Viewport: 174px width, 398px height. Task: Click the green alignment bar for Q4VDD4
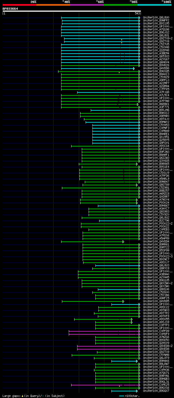point(92,242)
